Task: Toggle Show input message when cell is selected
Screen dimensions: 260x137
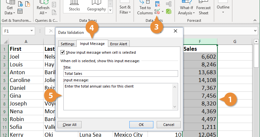Action: point(63,52)
